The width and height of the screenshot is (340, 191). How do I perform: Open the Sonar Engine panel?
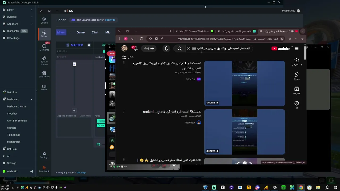[44, 20]
